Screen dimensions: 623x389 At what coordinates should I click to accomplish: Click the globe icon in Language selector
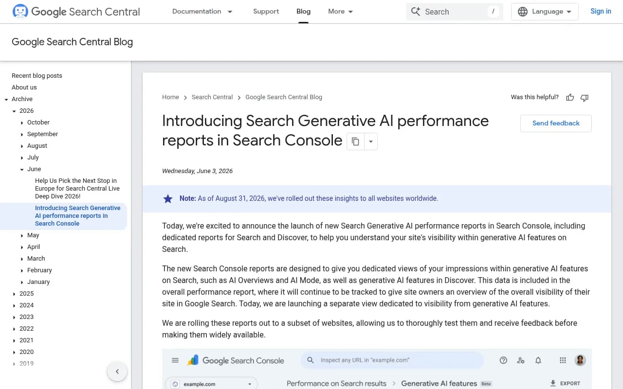click(x=523, y=12)
